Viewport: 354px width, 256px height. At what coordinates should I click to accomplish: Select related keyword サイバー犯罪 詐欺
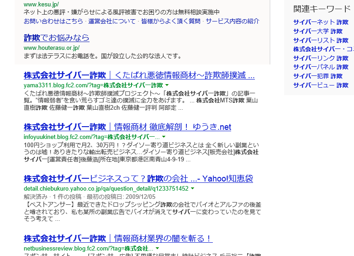318,76
